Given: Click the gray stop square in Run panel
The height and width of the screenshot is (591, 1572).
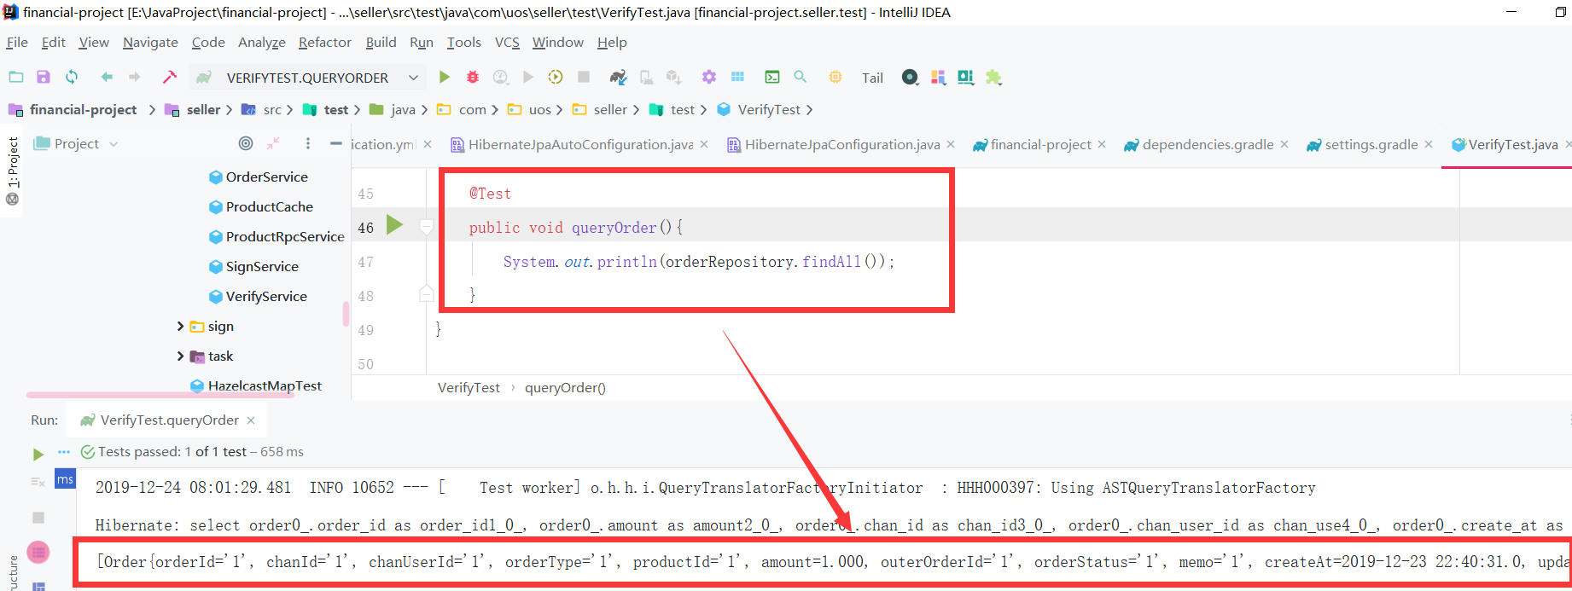Looking at the screenshot, I should pos(38,518).
